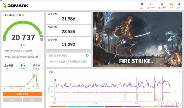The image size is (184, 108).
Task: Toggle the blue legend color bar
Action: 95,106
